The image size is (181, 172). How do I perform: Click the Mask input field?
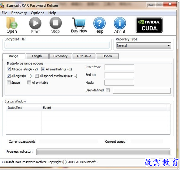(119, 83)
